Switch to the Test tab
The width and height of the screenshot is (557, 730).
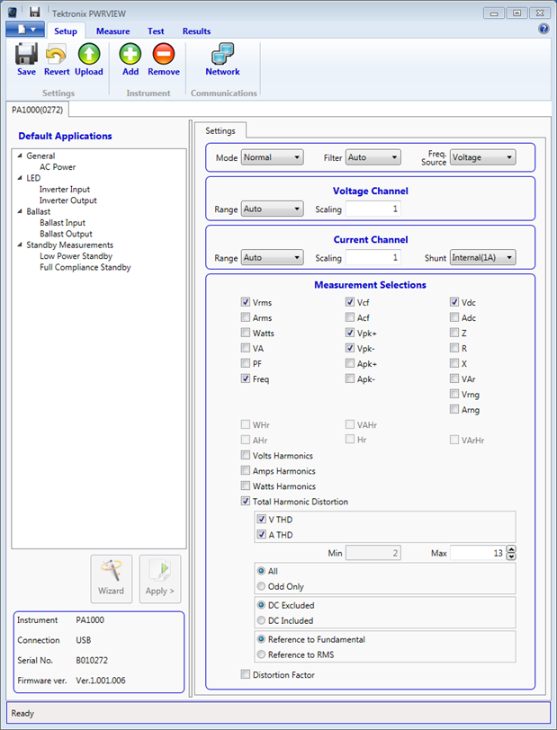point(156,31)
